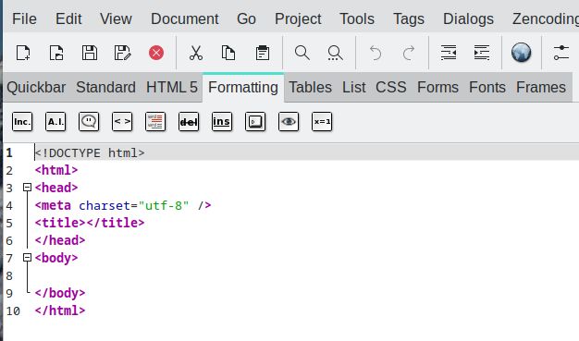Place cursor in <!DOCTYPE html> line
This screenshot has width=579, height=341.
tap(90, 152)
